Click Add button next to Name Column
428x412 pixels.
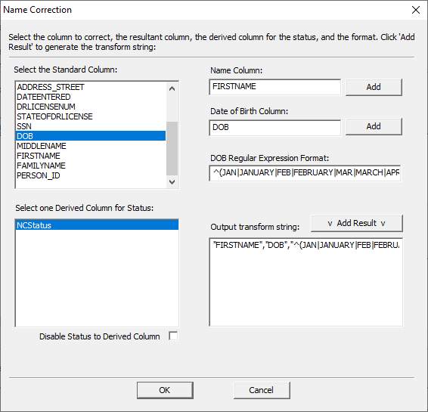click(x=374, y=87)
